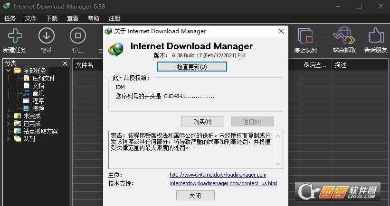Click the 视频 video category icon
The image size is (390, 206).
coord(27,108)
